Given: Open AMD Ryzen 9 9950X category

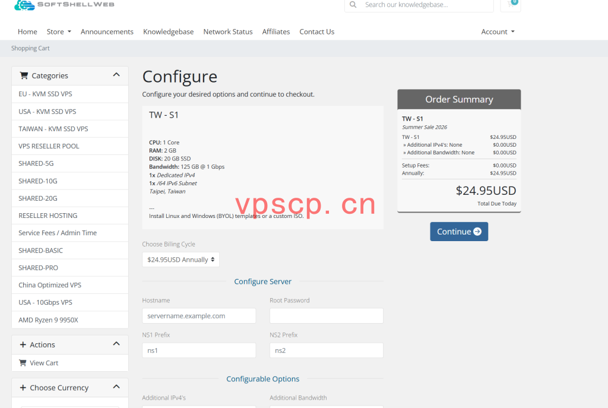Looking at the screenshot, I should coord(70,320).
